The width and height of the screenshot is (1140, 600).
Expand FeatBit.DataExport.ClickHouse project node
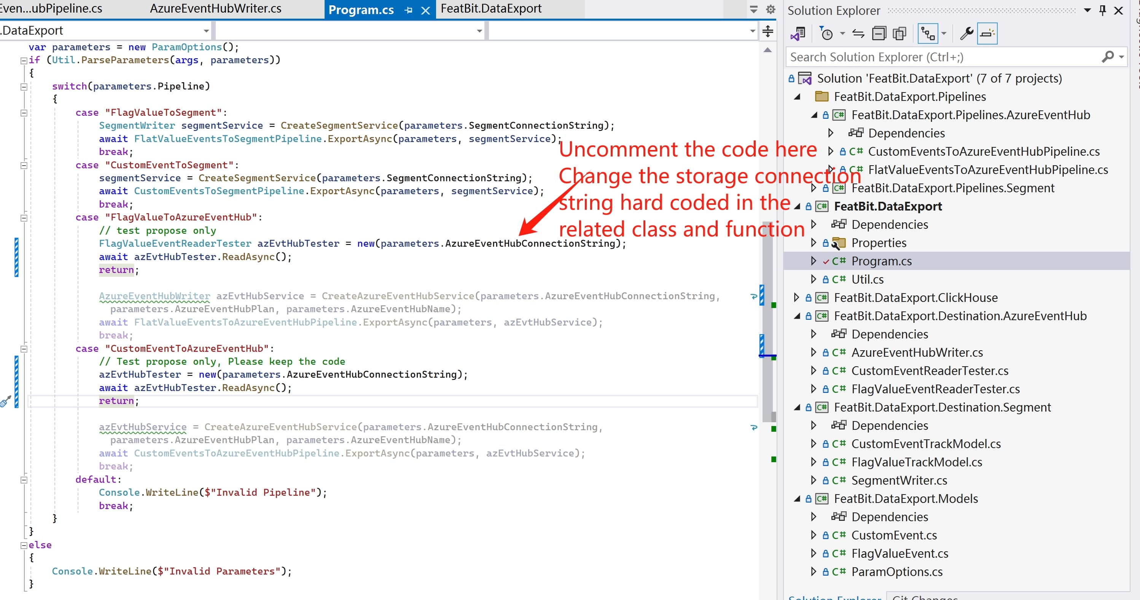pos(796,298)
